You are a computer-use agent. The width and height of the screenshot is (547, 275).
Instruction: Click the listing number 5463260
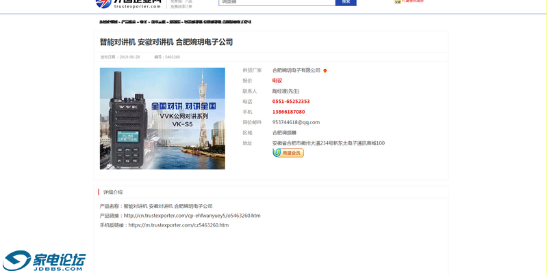click(173, 57)
